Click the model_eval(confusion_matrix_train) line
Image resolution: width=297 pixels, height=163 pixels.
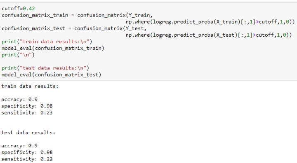tap(53, 48)
